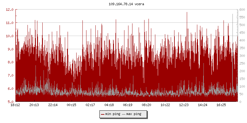Image resolution: width=247 pixels, height=123 pixels.
Task: Select the 300 right axis label
Action: (241, 56)
